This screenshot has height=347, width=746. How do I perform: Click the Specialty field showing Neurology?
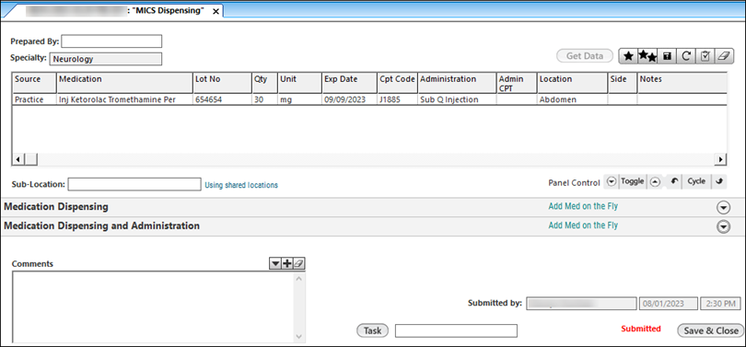coord(106,59)
